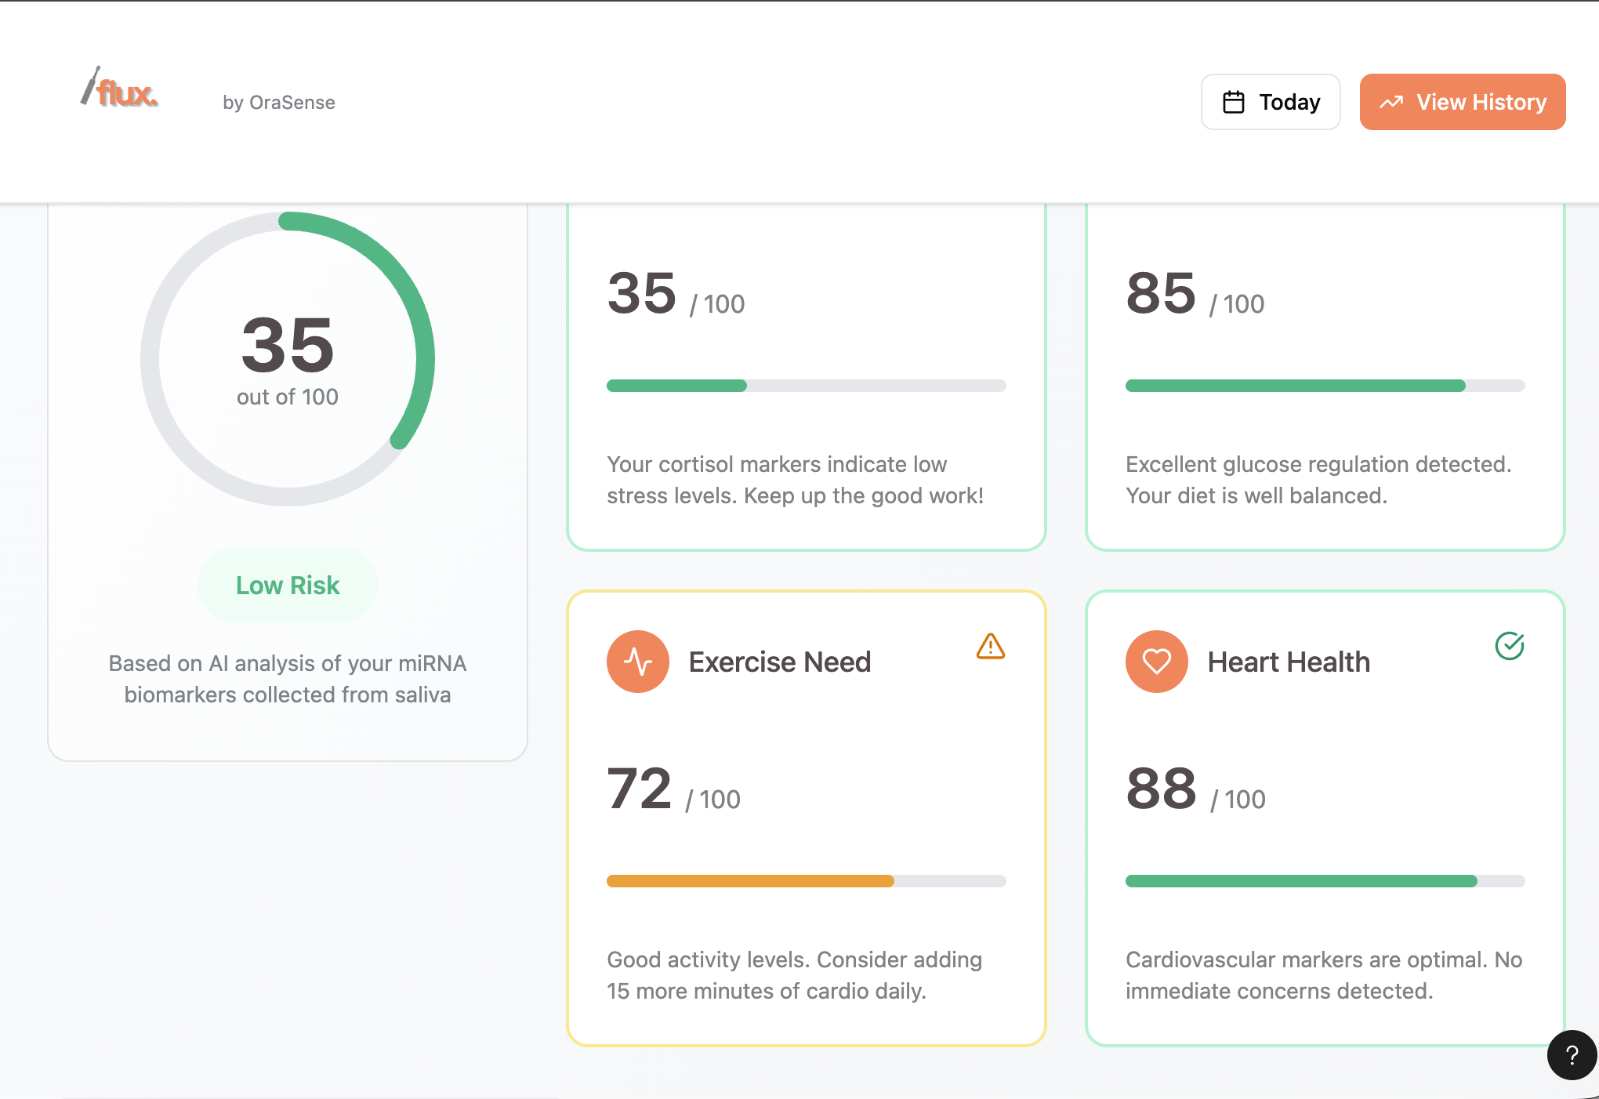This screenshot has width=1599, height=1099.
Task: Click the glucose regulation progress bar
Action: tap(1325, 385)
